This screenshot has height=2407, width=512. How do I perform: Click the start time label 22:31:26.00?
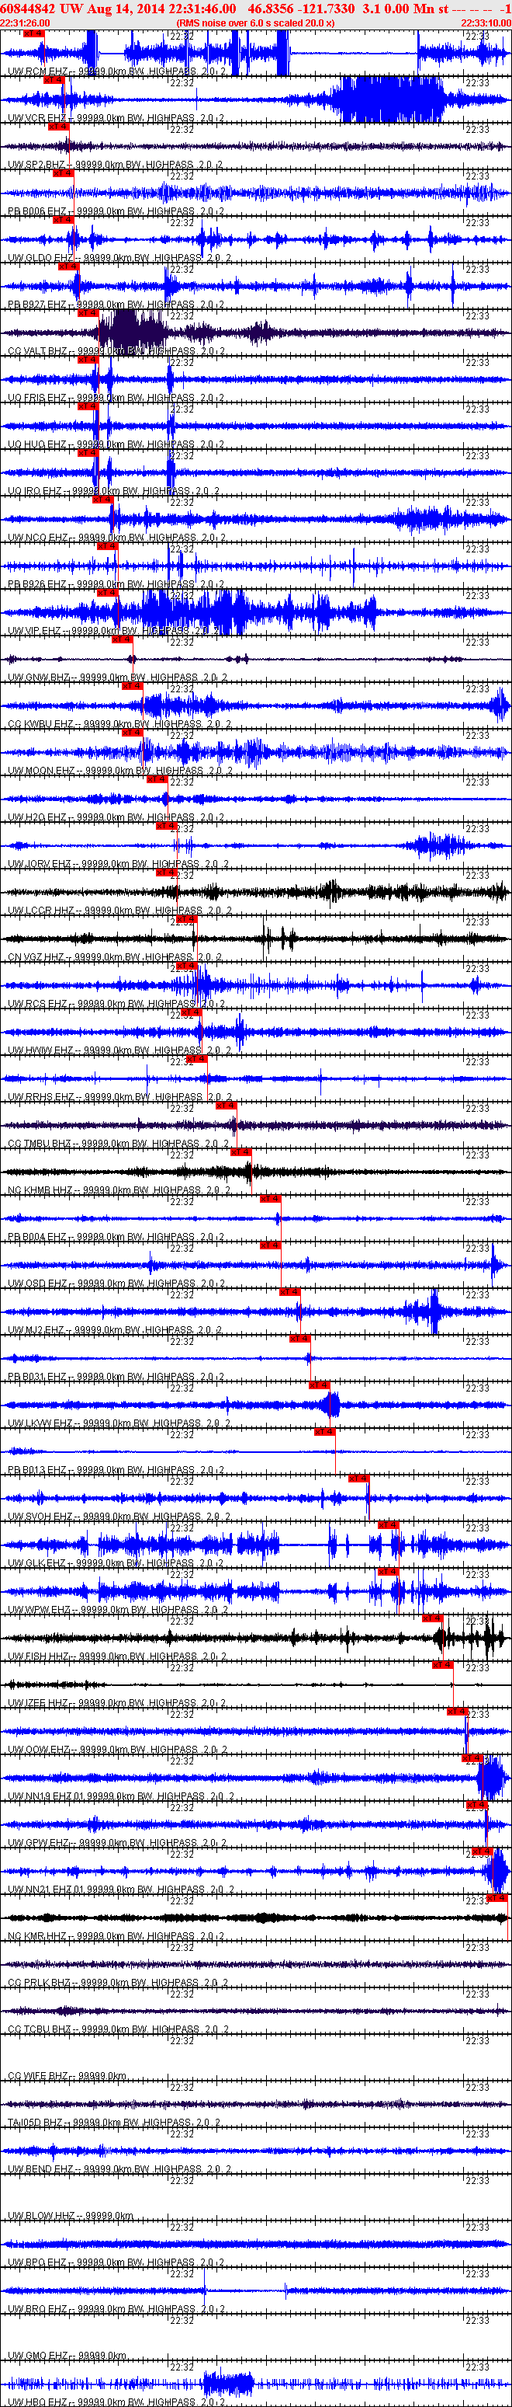[25, 23]
